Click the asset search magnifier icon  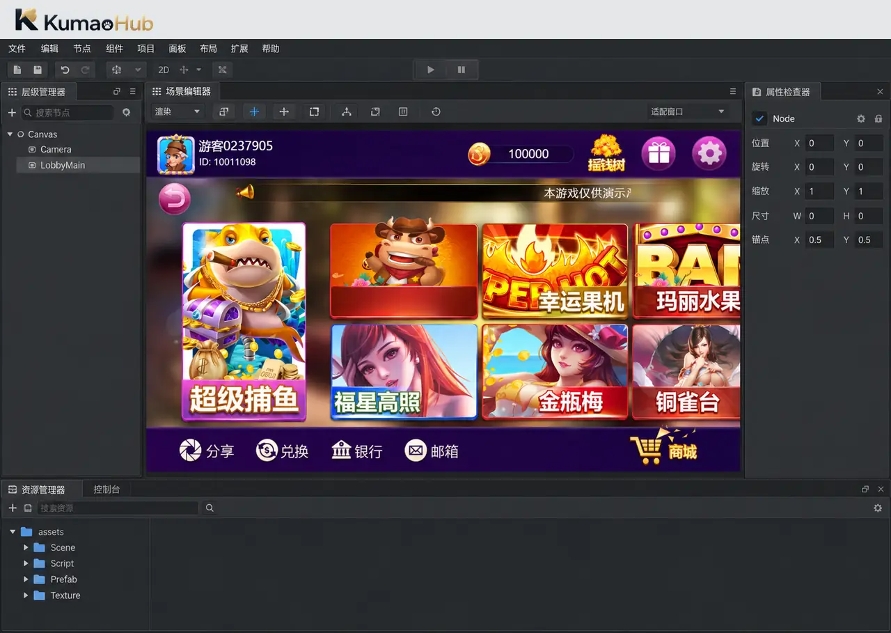pos(210,508)
